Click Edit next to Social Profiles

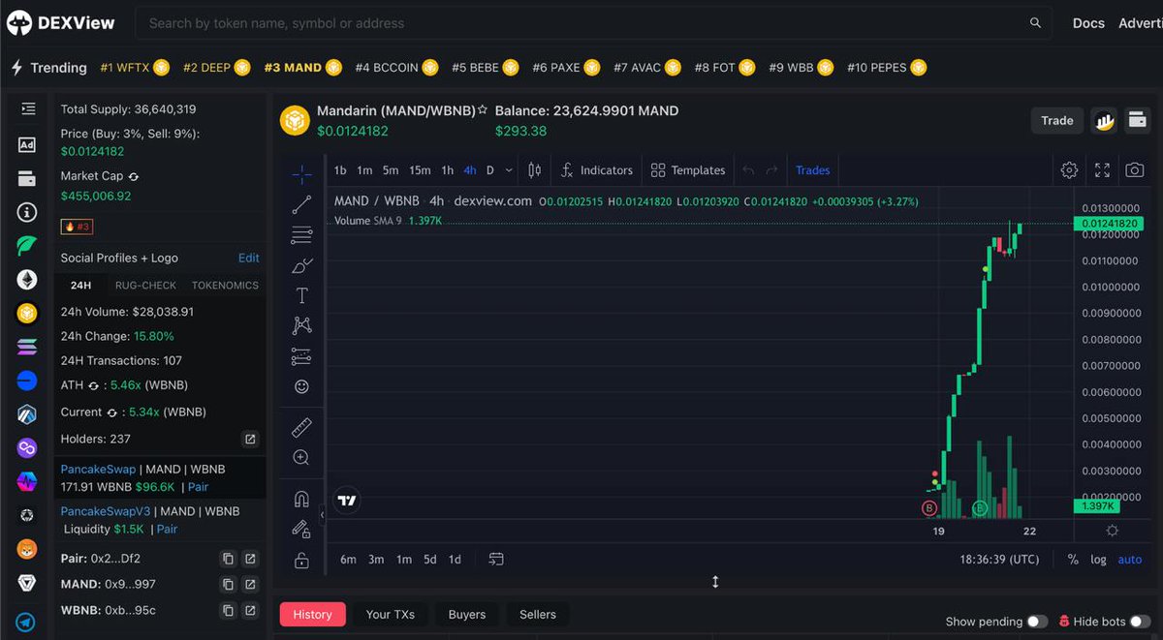[249, 258]
